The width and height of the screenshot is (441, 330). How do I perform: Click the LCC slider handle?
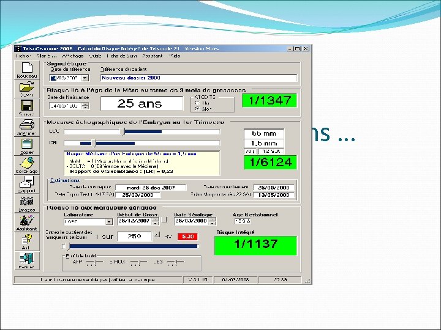pos(123,131)
